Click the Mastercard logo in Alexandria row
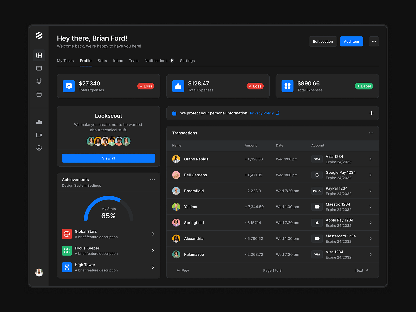The height and width of the screenshot is (312, 416). coord(317,239)
